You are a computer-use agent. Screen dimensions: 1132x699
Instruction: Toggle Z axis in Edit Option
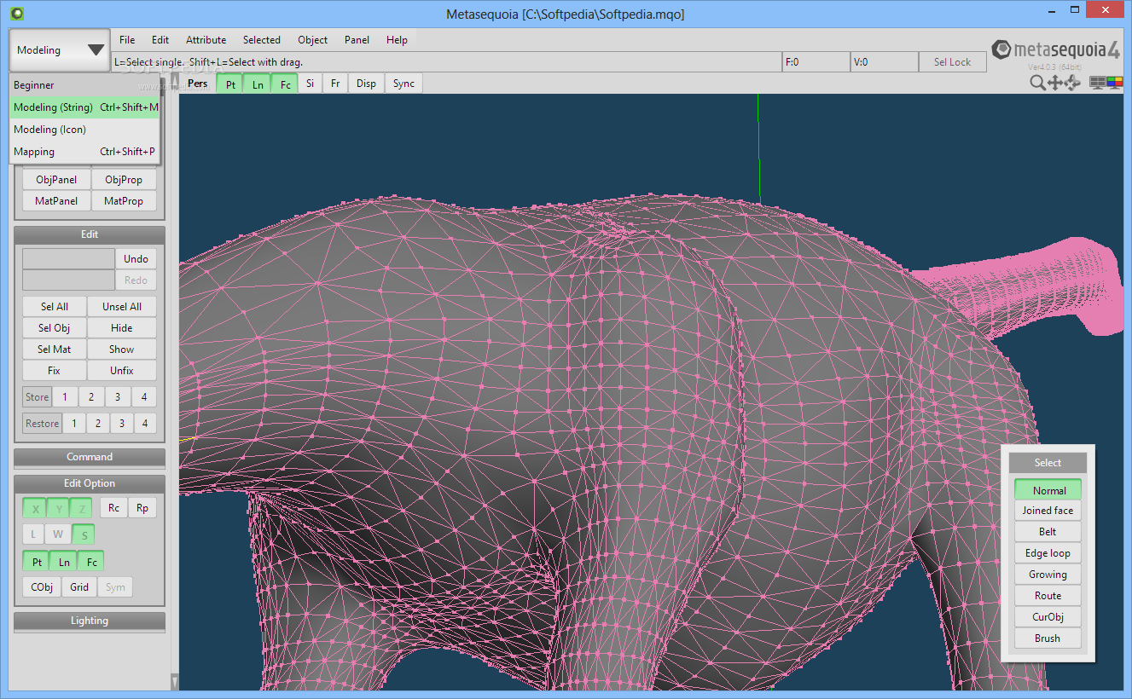pos(82,509)
